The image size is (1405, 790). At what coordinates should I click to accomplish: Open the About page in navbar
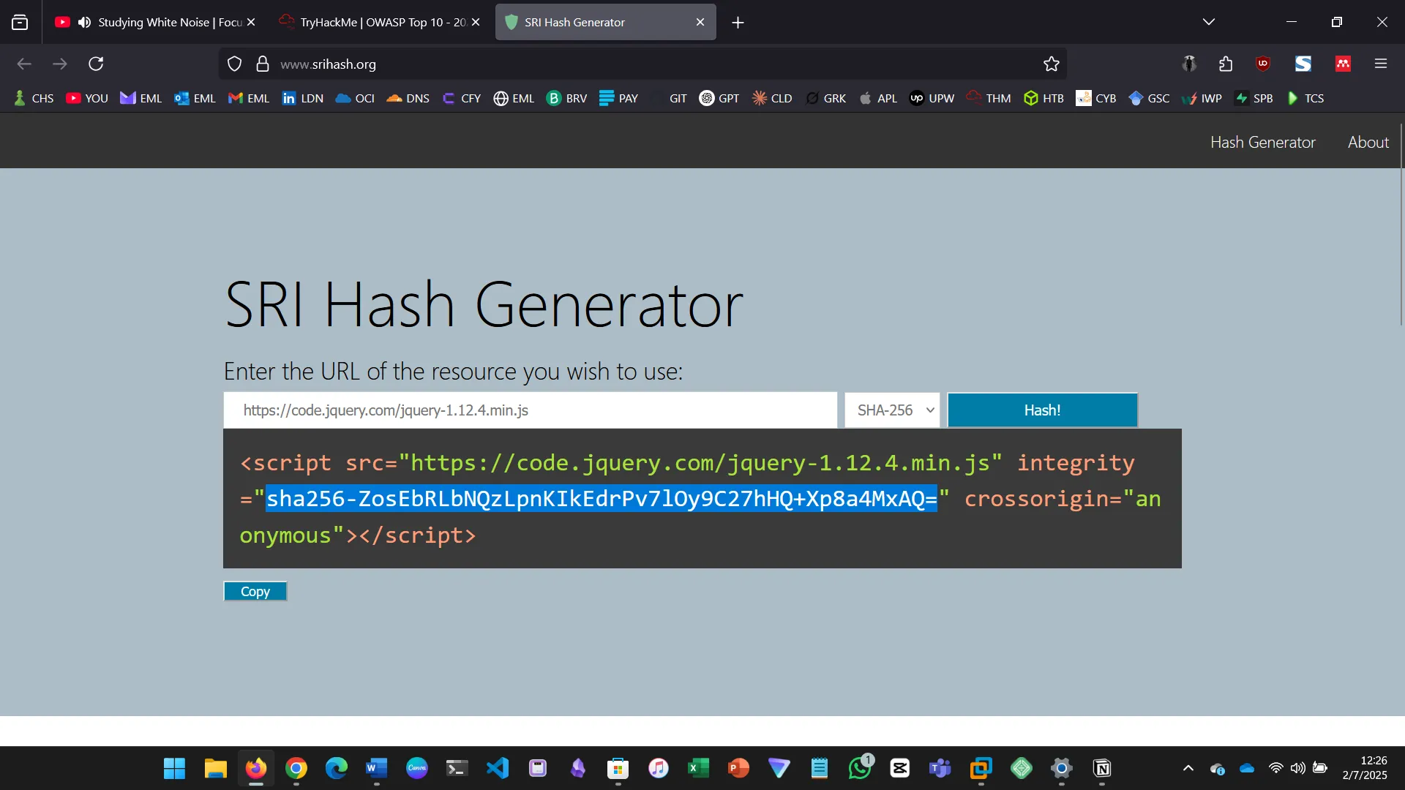click(1368, 142)
